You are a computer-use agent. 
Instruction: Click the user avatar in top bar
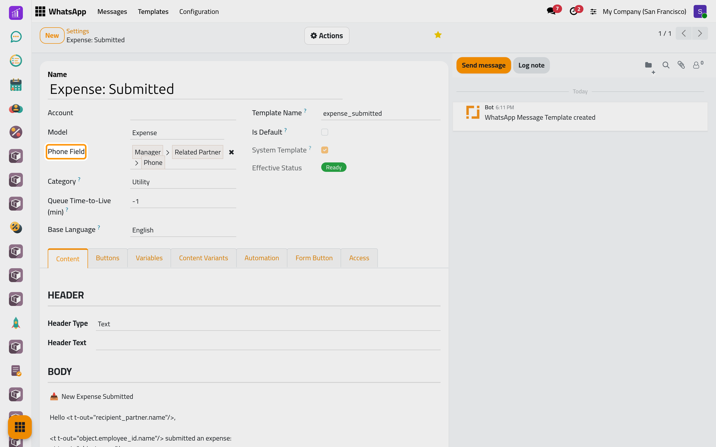(x=700, y=12)
